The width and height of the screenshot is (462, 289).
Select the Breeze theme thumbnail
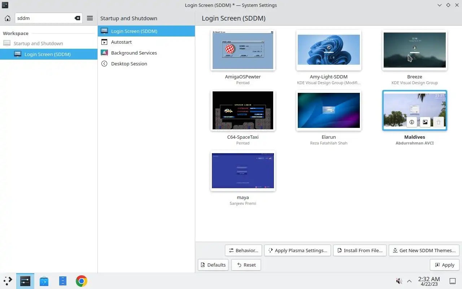click(415, 50)
